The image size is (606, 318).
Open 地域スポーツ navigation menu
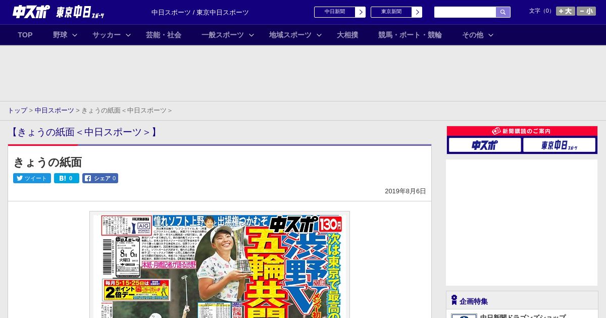(290, 35)
